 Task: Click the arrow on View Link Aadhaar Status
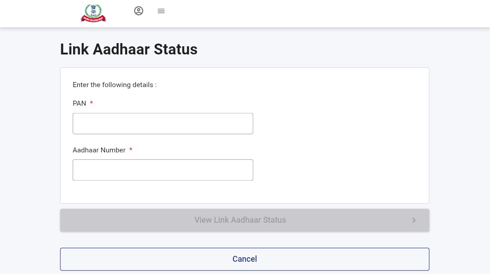pyautogui.click(x=414, y=220)
